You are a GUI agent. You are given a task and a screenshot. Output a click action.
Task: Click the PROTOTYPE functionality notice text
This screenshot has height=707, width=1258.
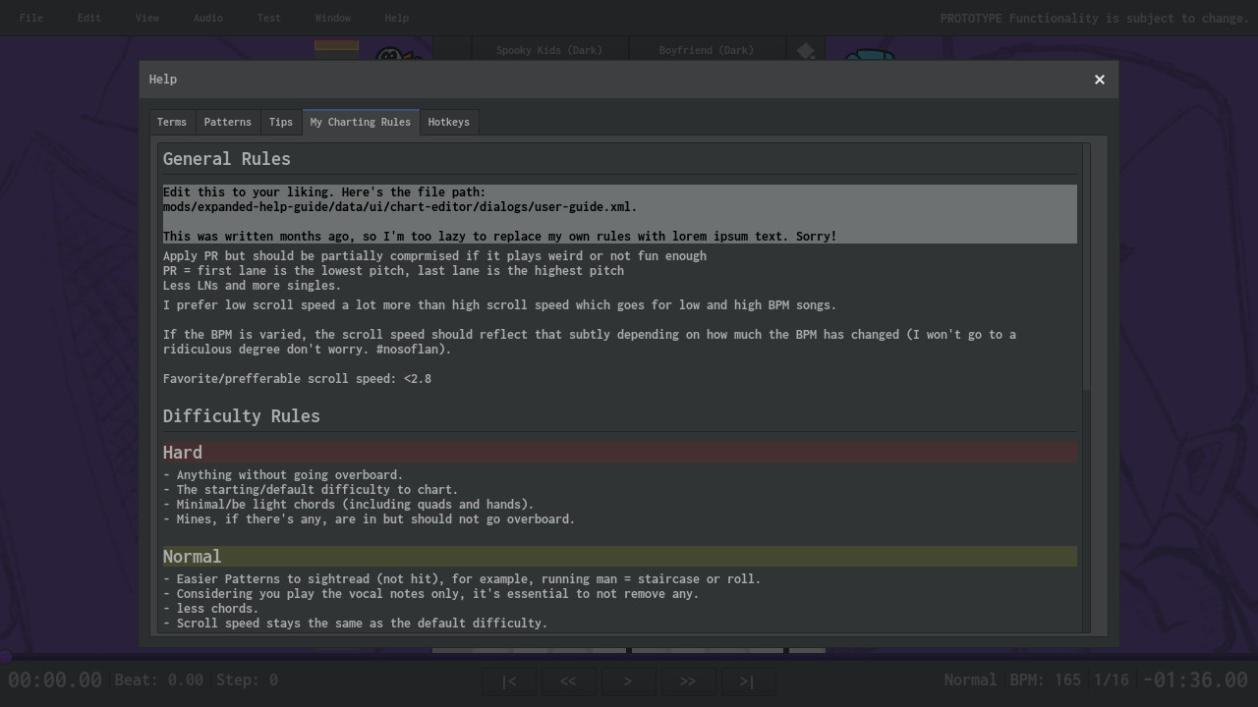(1094, 18)
